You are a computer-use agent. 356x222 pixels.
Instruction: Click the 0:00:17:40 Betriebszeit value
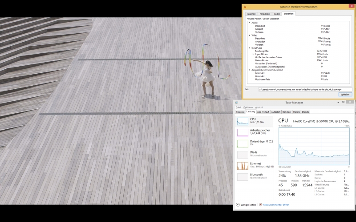pos(287,194)
